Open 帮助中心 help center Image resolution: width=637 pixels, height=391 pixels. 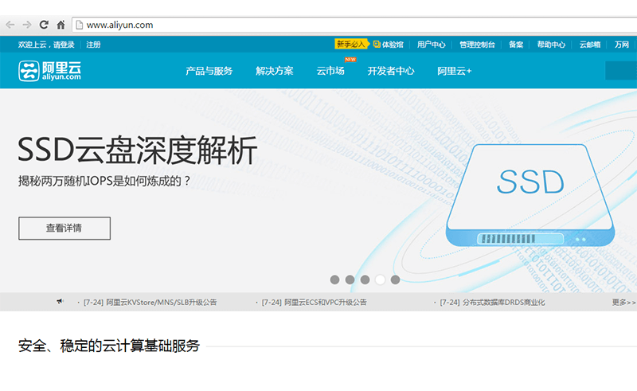point(551,45)
